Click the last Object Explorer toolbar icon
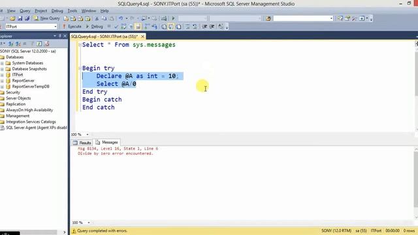The image size is (418, 235). point(46,44)
